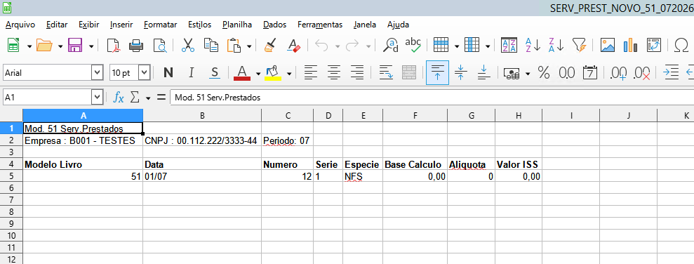Open the Ferramentas menu
The height and width of the screenshot is (264, 694).
click(320, 25)
